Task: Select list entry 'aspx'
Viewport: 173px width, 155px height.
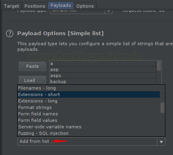Action: (x=103, y=75)
